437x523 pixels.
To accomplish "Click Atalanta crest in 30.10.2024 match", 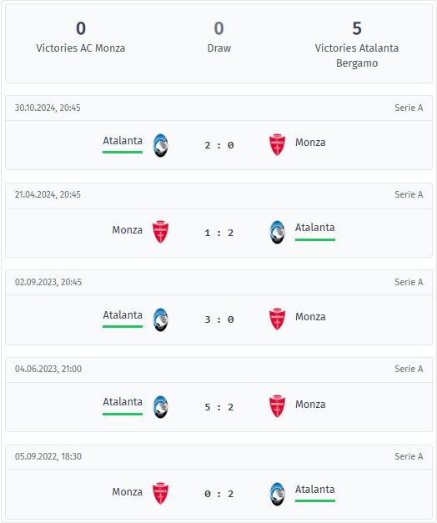I will 160,145.
